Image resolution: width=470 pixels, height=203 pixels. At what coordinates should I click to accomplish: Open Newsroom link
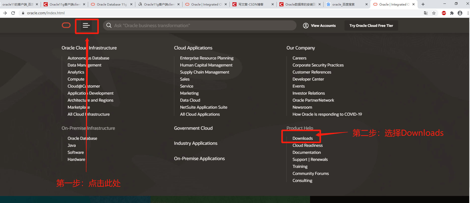[302, 107]
